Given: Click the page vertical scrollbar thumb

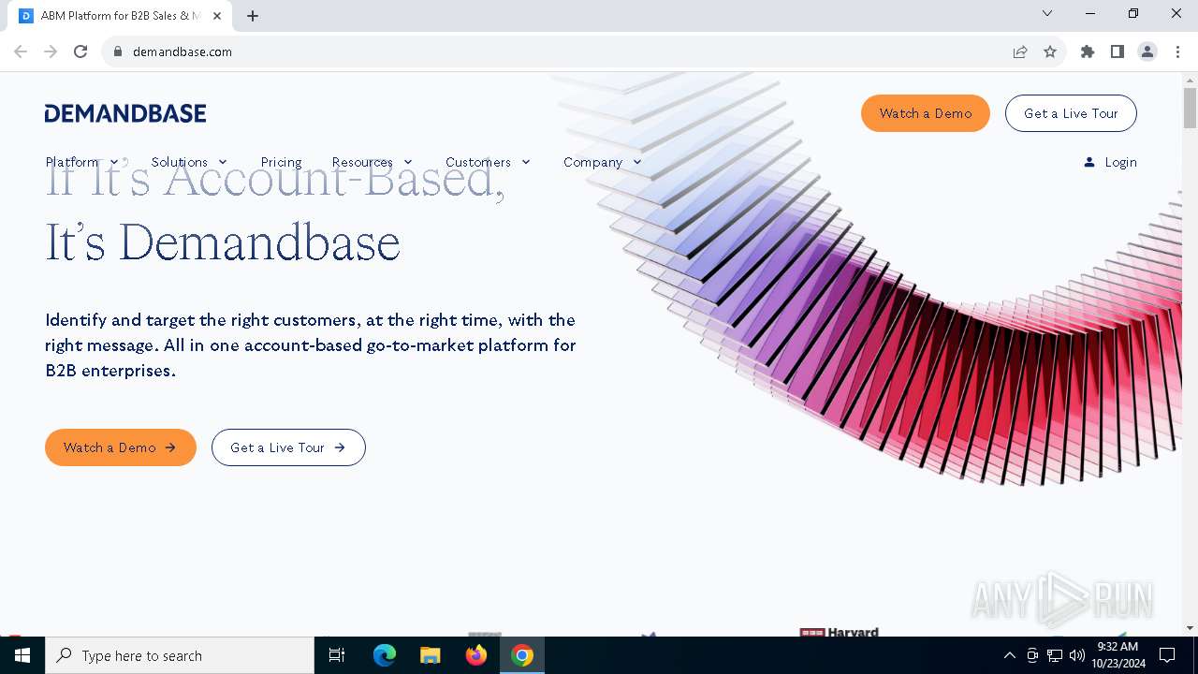Looking at the screenshot, I should (1190, 109).
